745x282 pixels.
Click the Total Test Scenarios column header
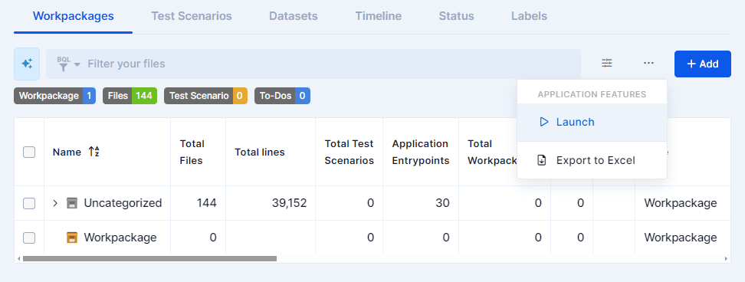pyautogui.click(x=349, y=152)
